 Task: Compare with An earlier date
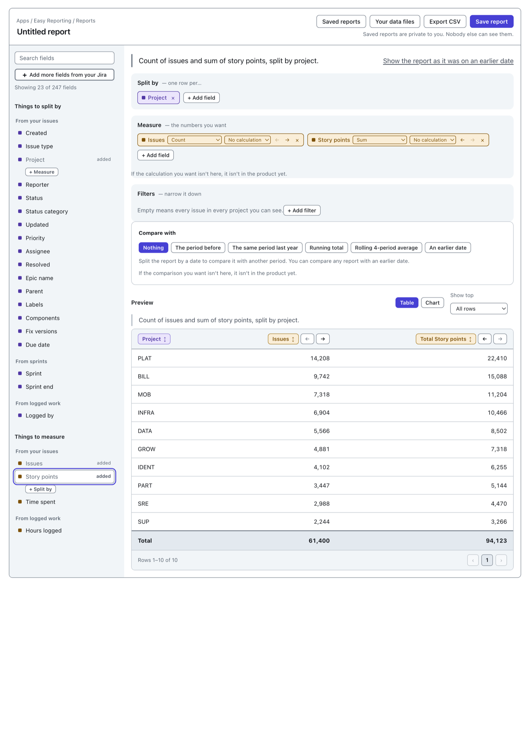(448, 248)
